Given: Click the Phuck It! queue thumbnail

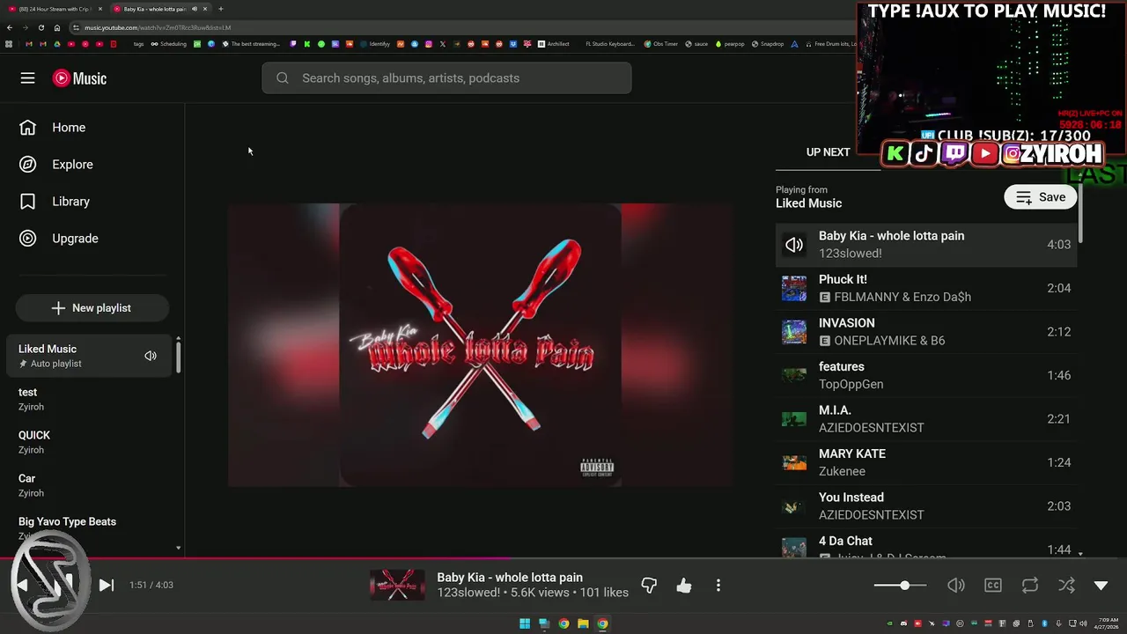Looking at the screenshot, I should coord(794,288).
